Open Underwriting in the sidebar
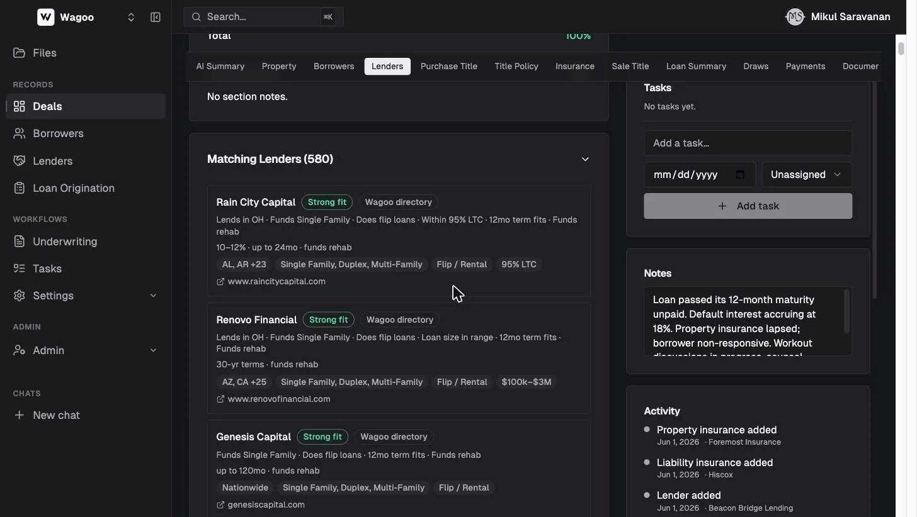917x517 pixels. tap(86, 242)
